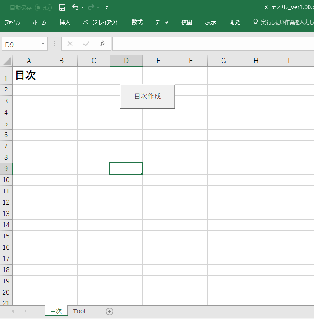The height and width of the screenshot is (319, 314).
Task: Click the formula bar enter checkmark icon
Action: [x=86, y=44]
